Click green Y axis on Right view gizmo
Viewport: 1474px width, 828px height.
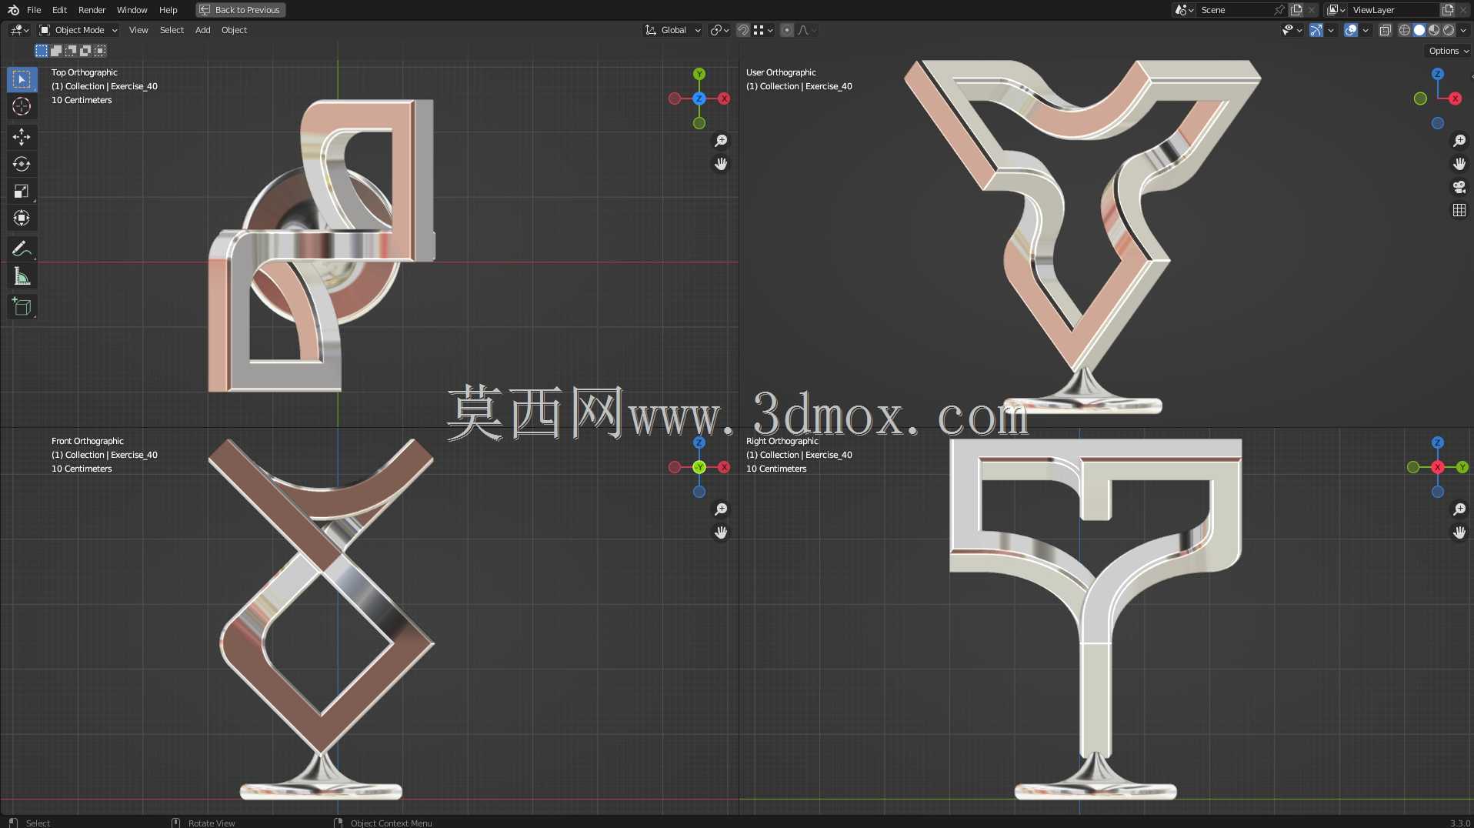pyautogui.click(x=1462, y=467)
